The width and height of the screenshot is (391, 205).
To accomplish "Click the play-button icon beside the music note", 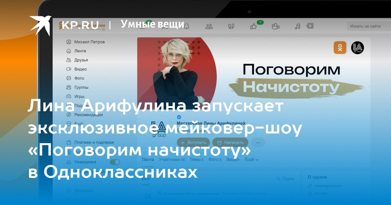I will coord(310,26).
